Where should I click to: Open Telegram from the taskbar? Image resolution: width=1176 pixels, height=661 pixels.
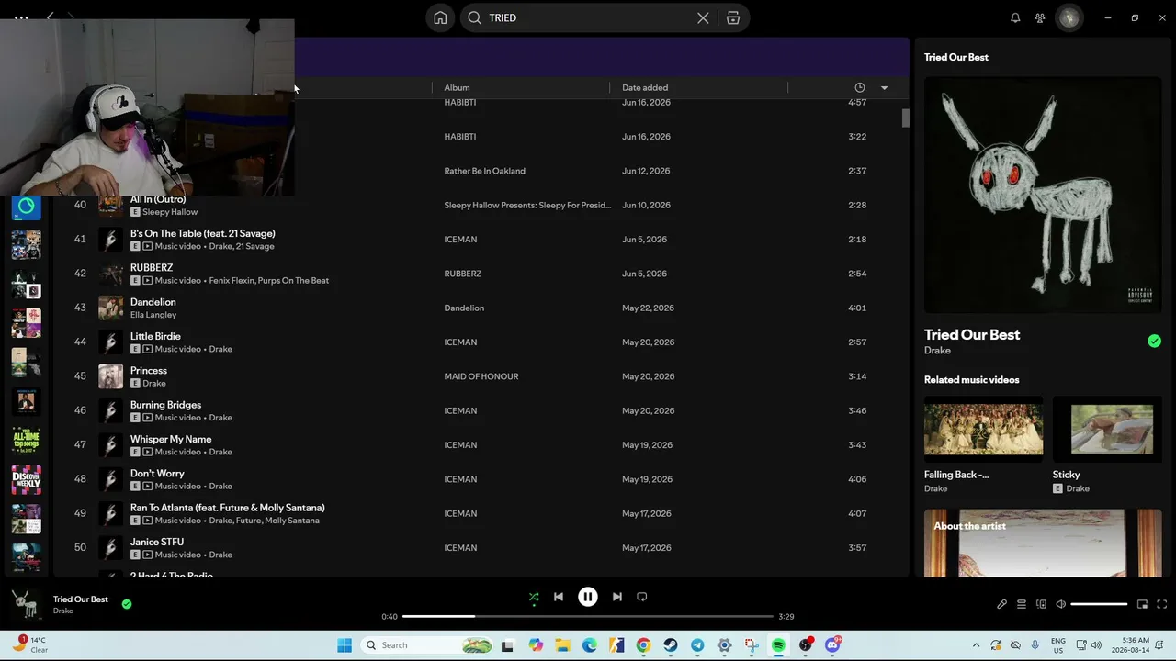[697, 645]
